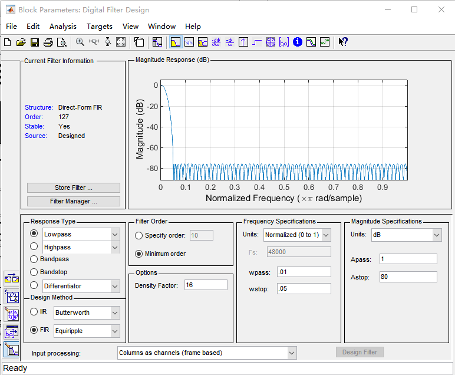Click the Density Factor input field

pyautogui.click(x=206, y=285)
